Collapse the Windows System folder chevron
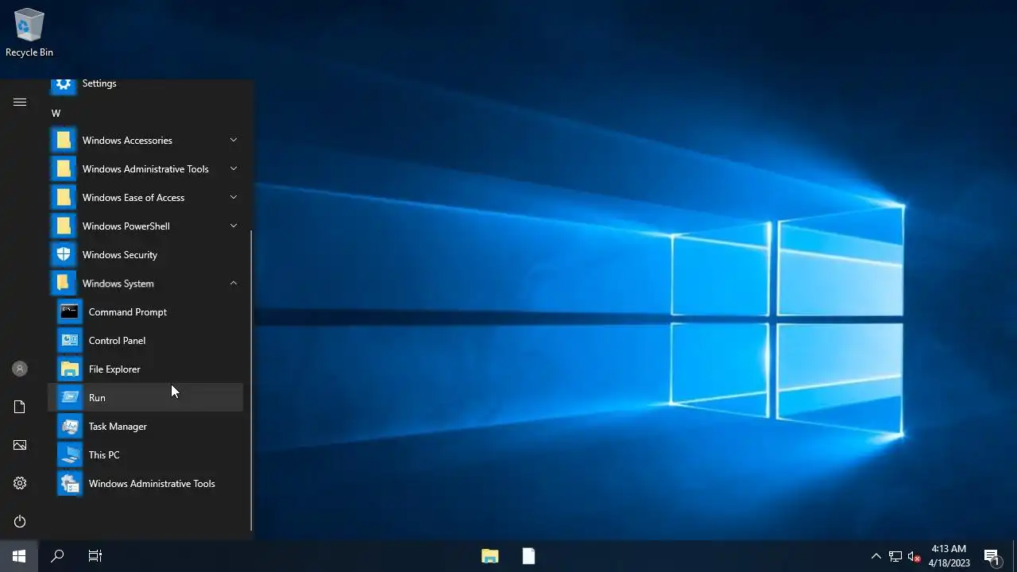The height and width of the screenshot is (572, 1017). tap(234, 283)
